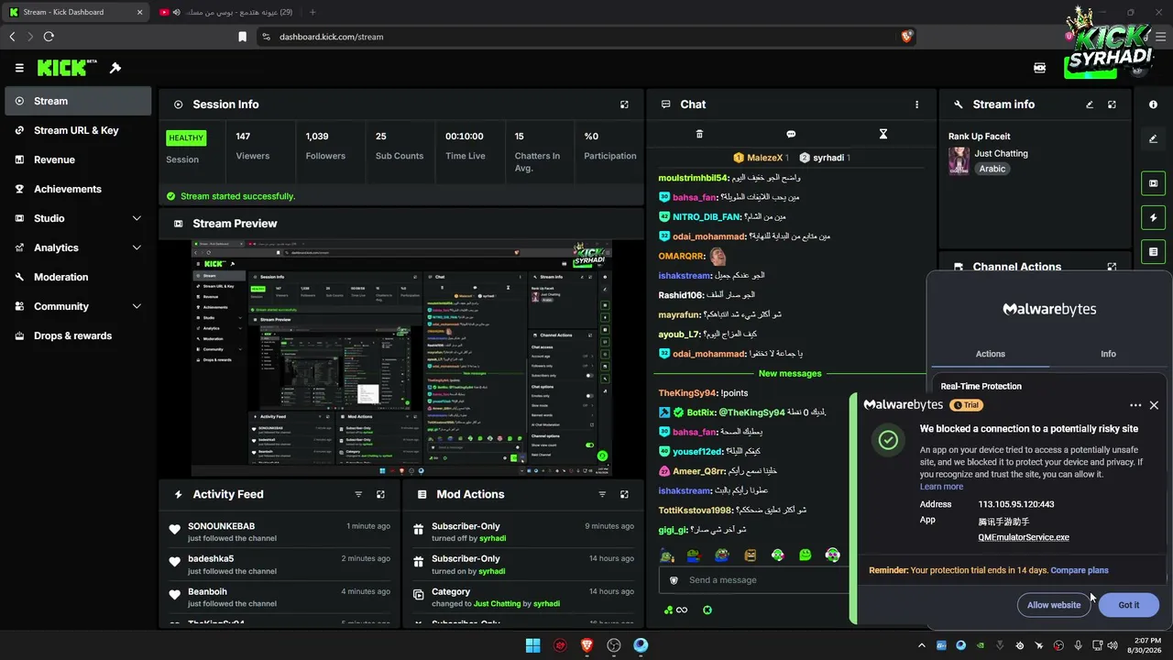Switch to the YouTube browser tab

(x=225, y=12)
